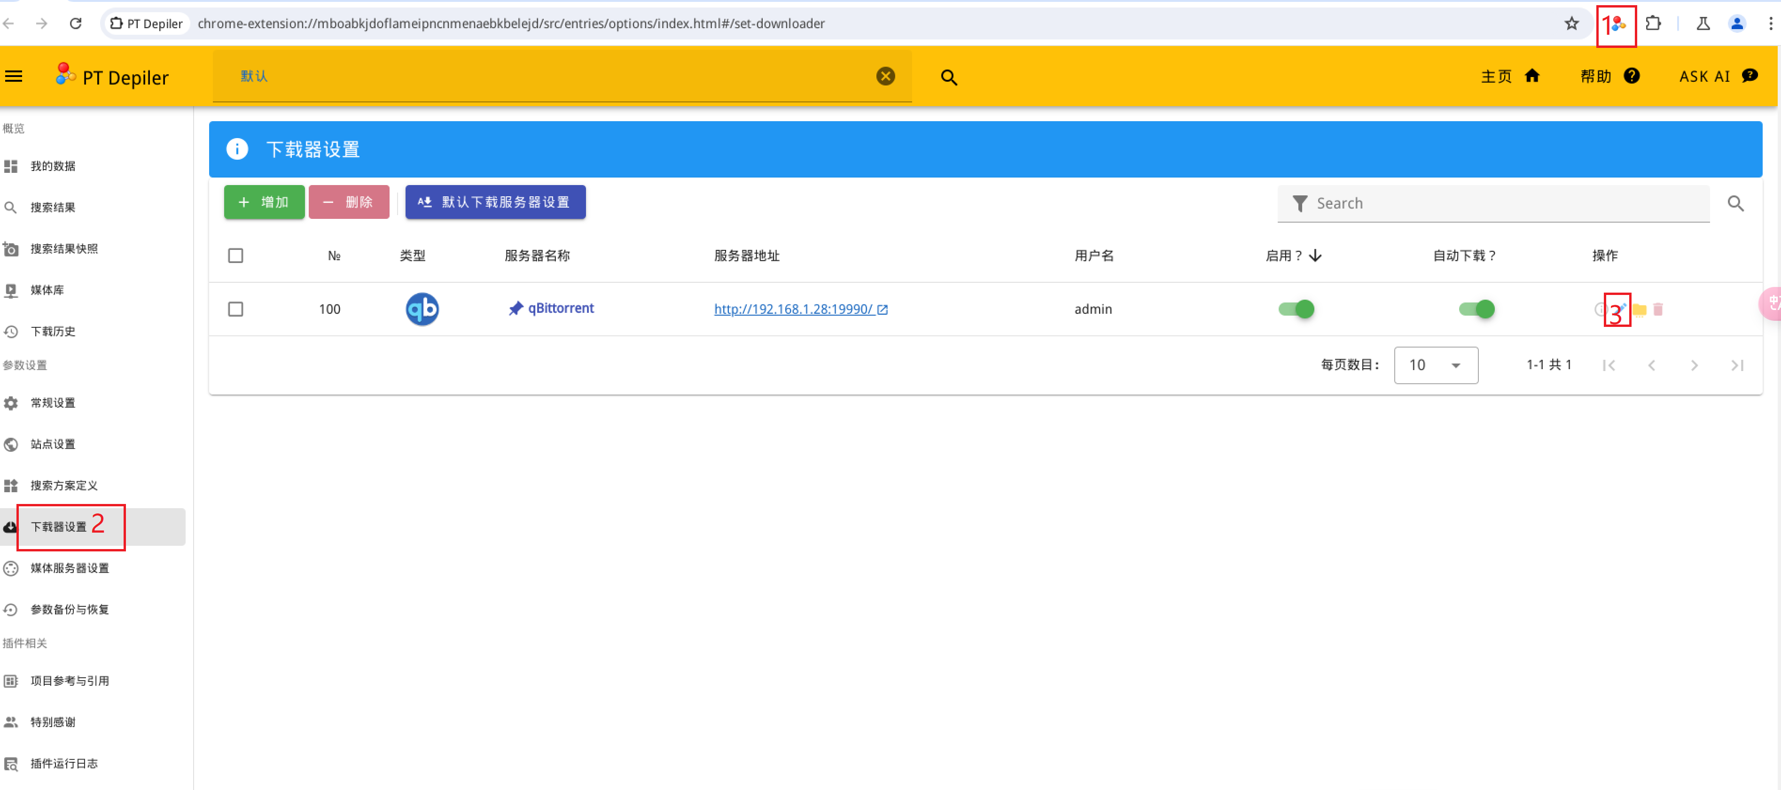
Task: Click the top bar search magnifier
Action: (949, 77)
